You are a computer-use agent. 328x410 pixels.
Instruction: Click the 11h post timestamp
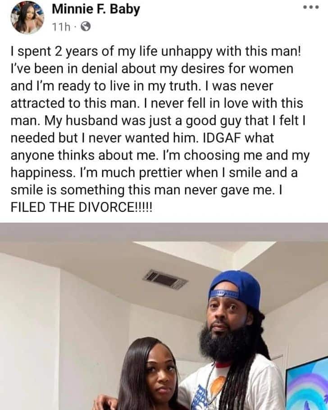tap(61, 27)
